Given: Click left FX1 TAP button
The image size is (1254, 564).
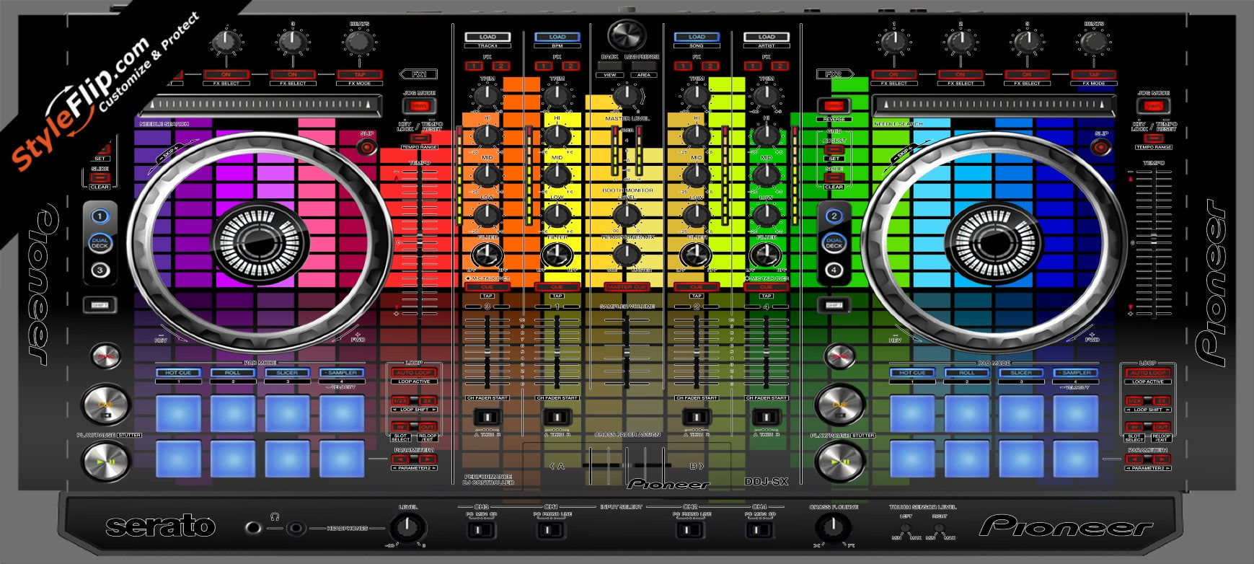Looking at the screenshot, I should pos(359,74).
